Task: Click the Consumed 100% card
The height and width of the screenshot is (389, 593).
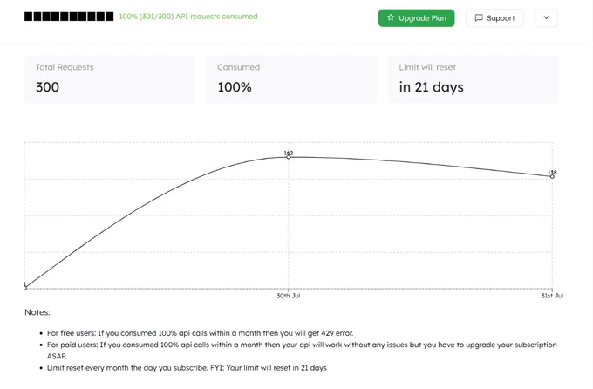Action: (291, 79)
